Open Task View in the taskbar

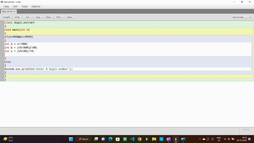(x=96, y=139)
